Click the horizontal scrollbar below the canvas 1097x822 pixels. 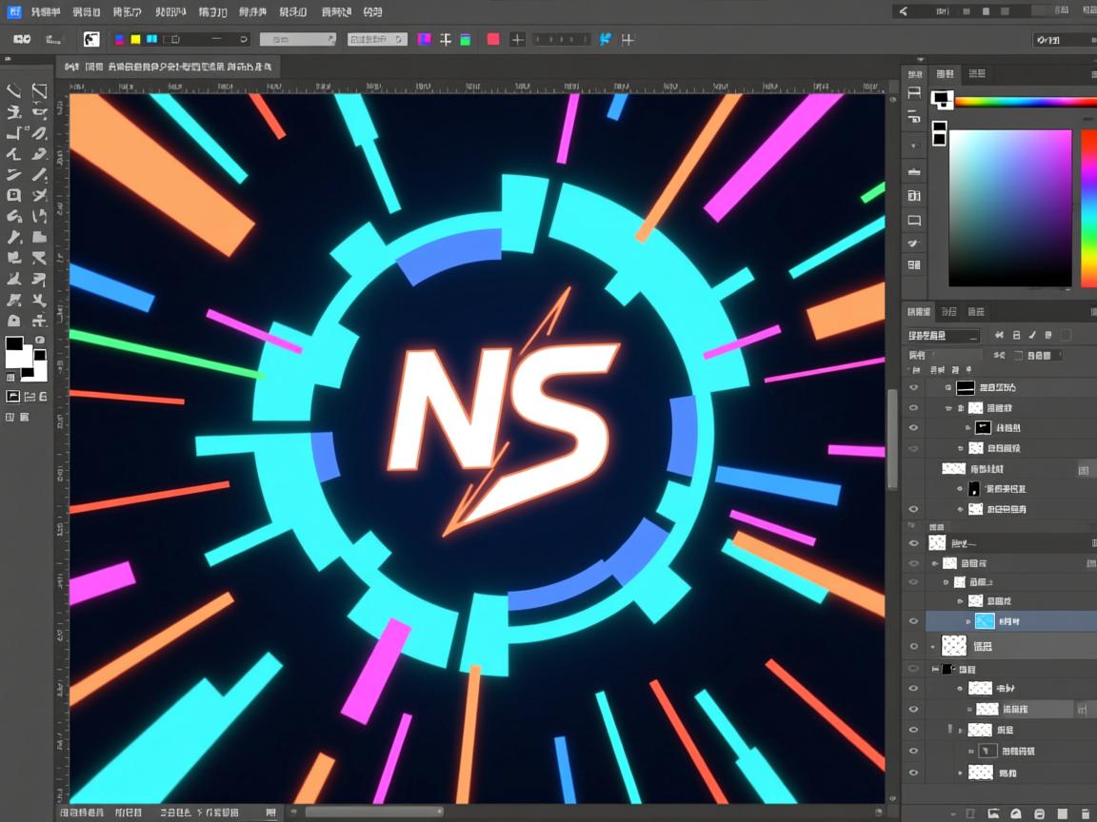[373, 812]
